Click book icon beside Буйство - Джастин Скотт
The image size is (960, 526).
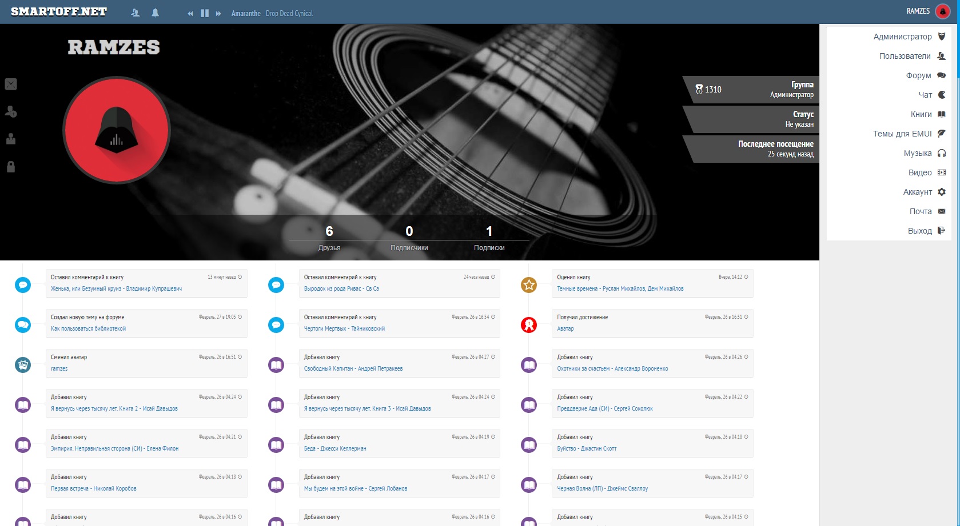point(529,444)
